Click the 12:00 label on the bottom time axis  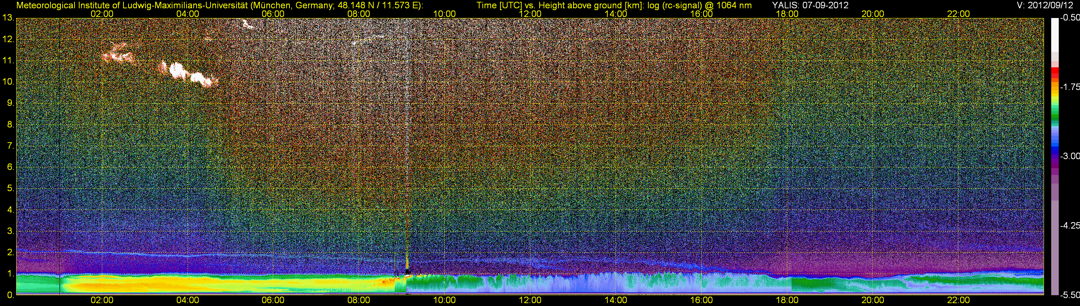[x=530, y=300]
